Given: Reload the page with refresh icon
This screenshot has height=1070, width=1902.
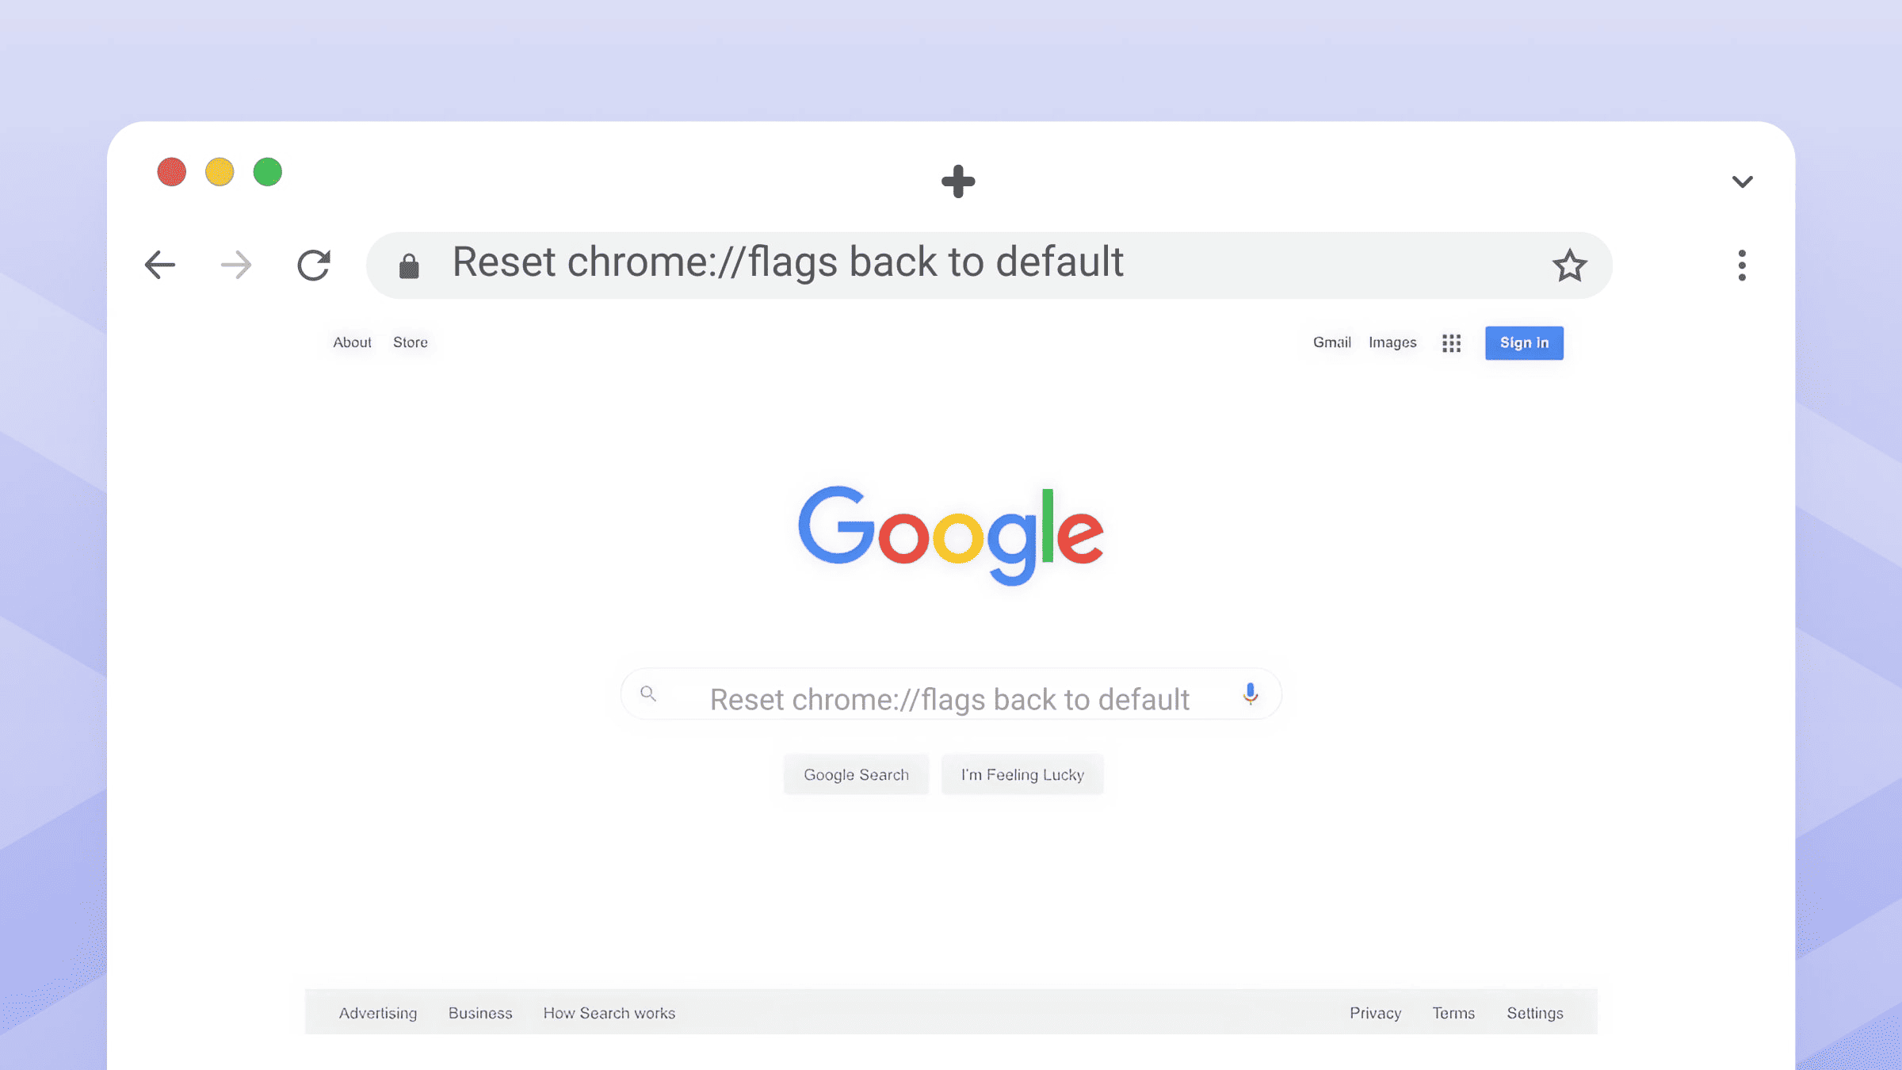Looking at the screenshot, I should coord(314,265).
